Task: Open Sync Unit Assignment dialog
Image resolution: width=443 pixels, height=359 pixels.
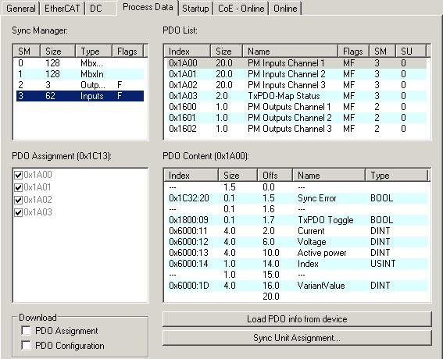Action: pos(297,338)
